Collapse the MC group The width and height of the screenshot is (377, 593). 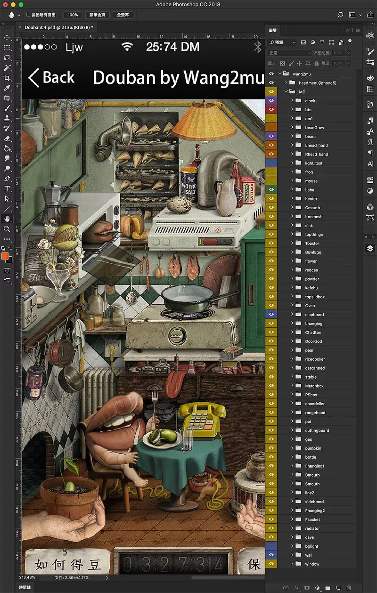[x=286, y=92]
